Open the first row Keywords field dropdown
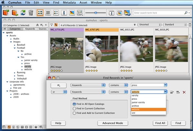Viewport: 193px width, 131px height. pyautogui.click(x=88, y=85)
